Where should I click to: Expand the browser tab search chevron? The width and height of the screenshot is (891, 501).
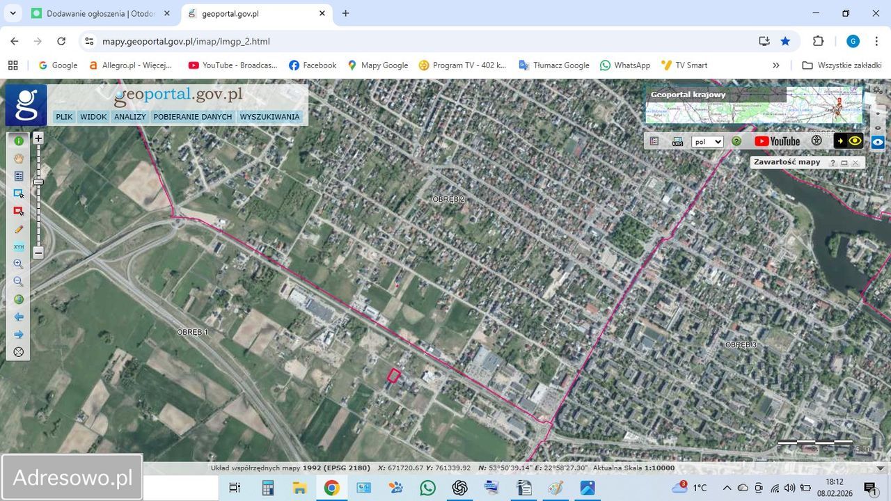[x=13, y=13]
